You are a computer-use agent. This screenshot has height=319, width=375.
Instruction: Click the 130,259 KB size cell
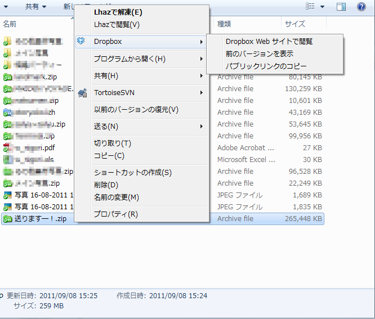tap(303, 89)
